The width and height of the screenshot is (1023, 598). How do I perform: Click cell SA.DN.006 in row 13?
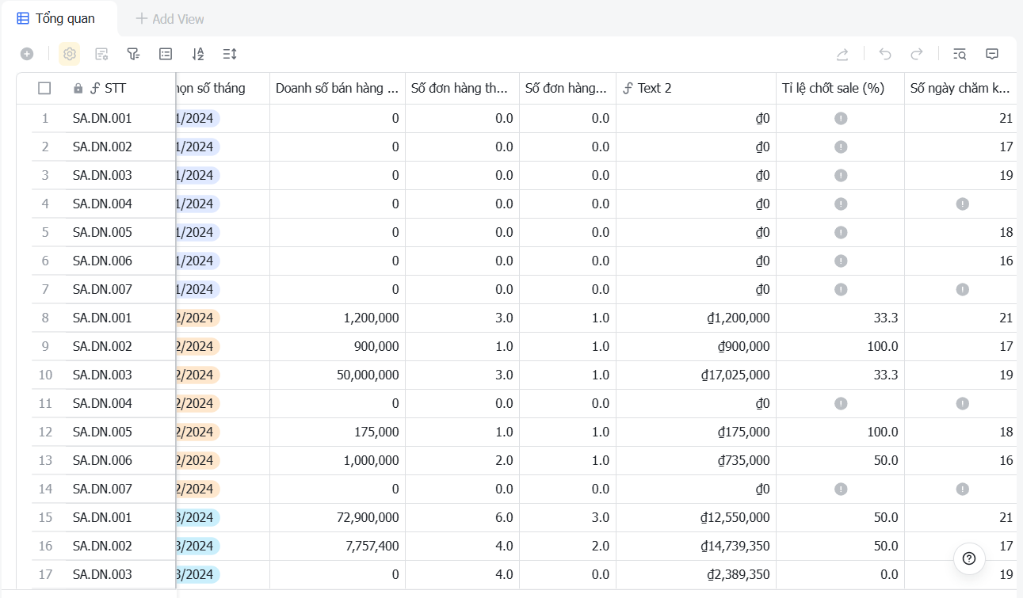pyautogui.click(x=120, y=460)
